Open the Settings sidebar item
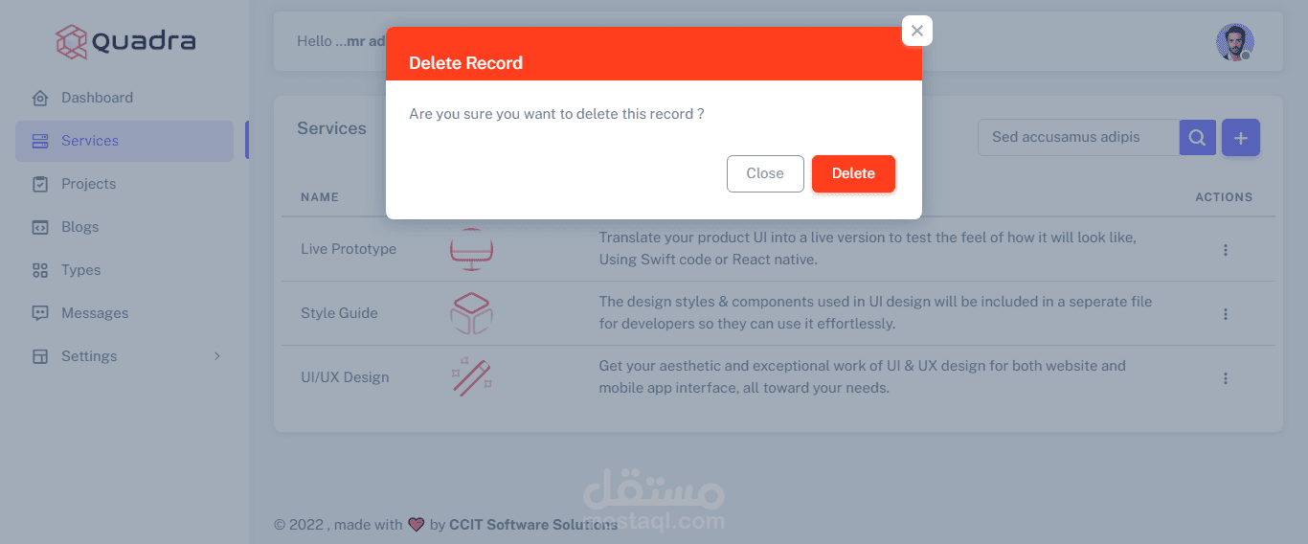This screenshot has width=1308, height=544. [x=89, y=356]
